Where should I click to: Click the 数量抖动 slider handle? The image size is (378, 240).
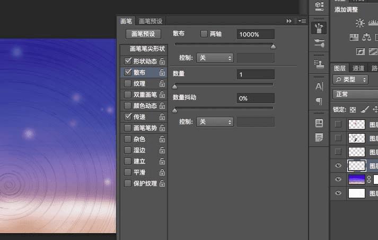coord(175,110)
